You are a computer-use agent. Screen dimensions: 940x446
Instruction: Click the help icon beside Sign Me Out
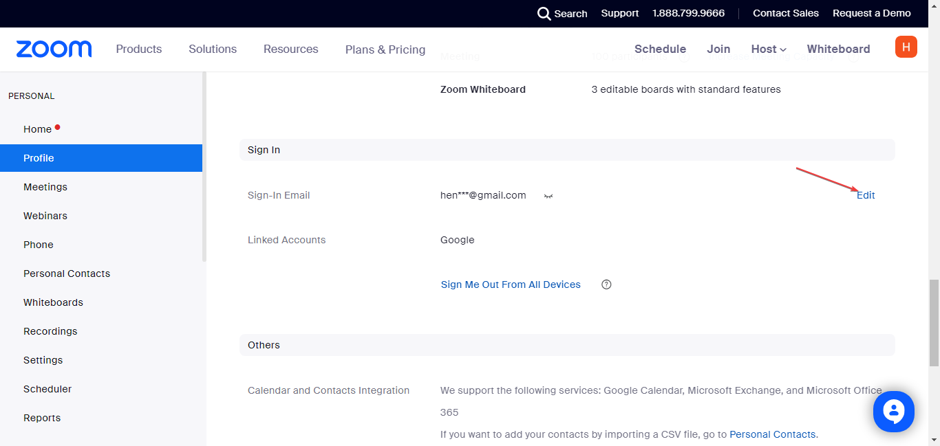(606, 285)
